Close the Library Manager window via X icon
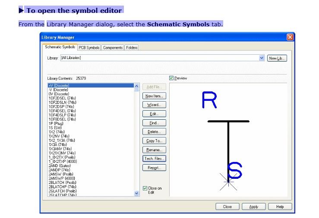The width and height of the screenshot is (319, 218). pyautogui.click(x=290, y=37)
